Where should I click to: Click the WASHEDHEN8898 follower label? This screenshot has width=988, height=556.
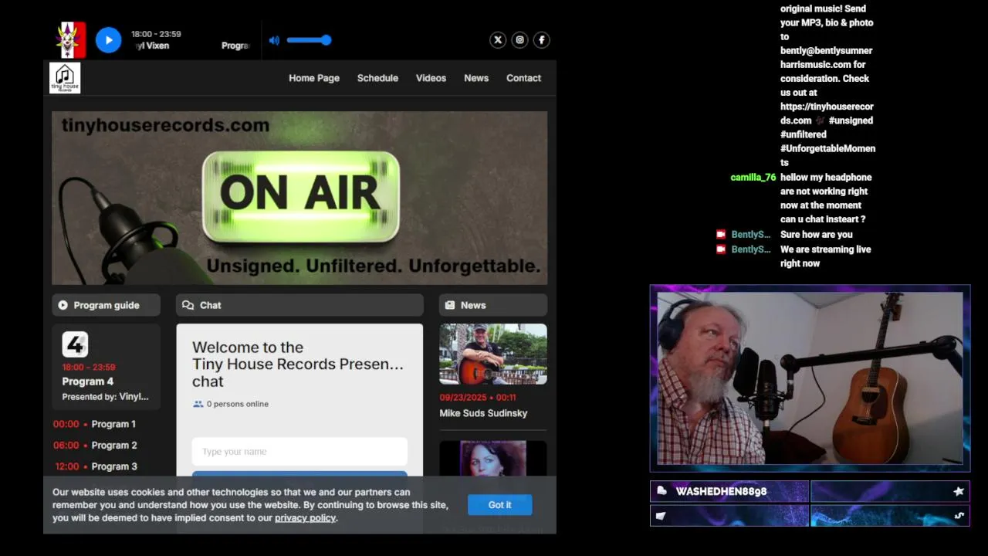721,491
